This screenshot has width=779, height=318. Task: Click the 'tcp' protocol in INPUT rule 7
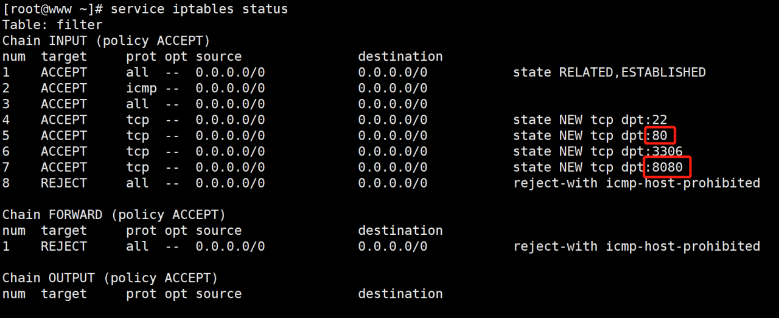[138, 167]
